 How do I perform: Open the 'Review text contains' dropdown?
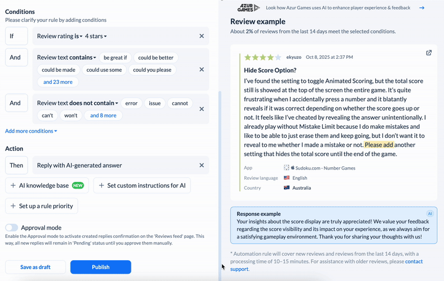coord(67,58)
